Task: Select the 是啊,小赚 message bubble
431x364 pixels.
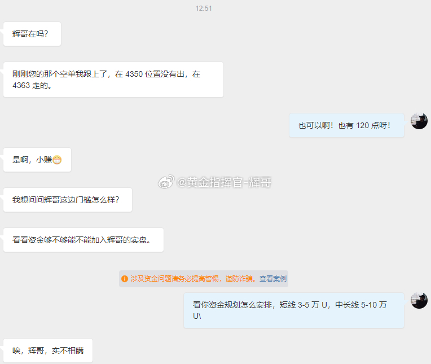Action: (x=37, y=160)
